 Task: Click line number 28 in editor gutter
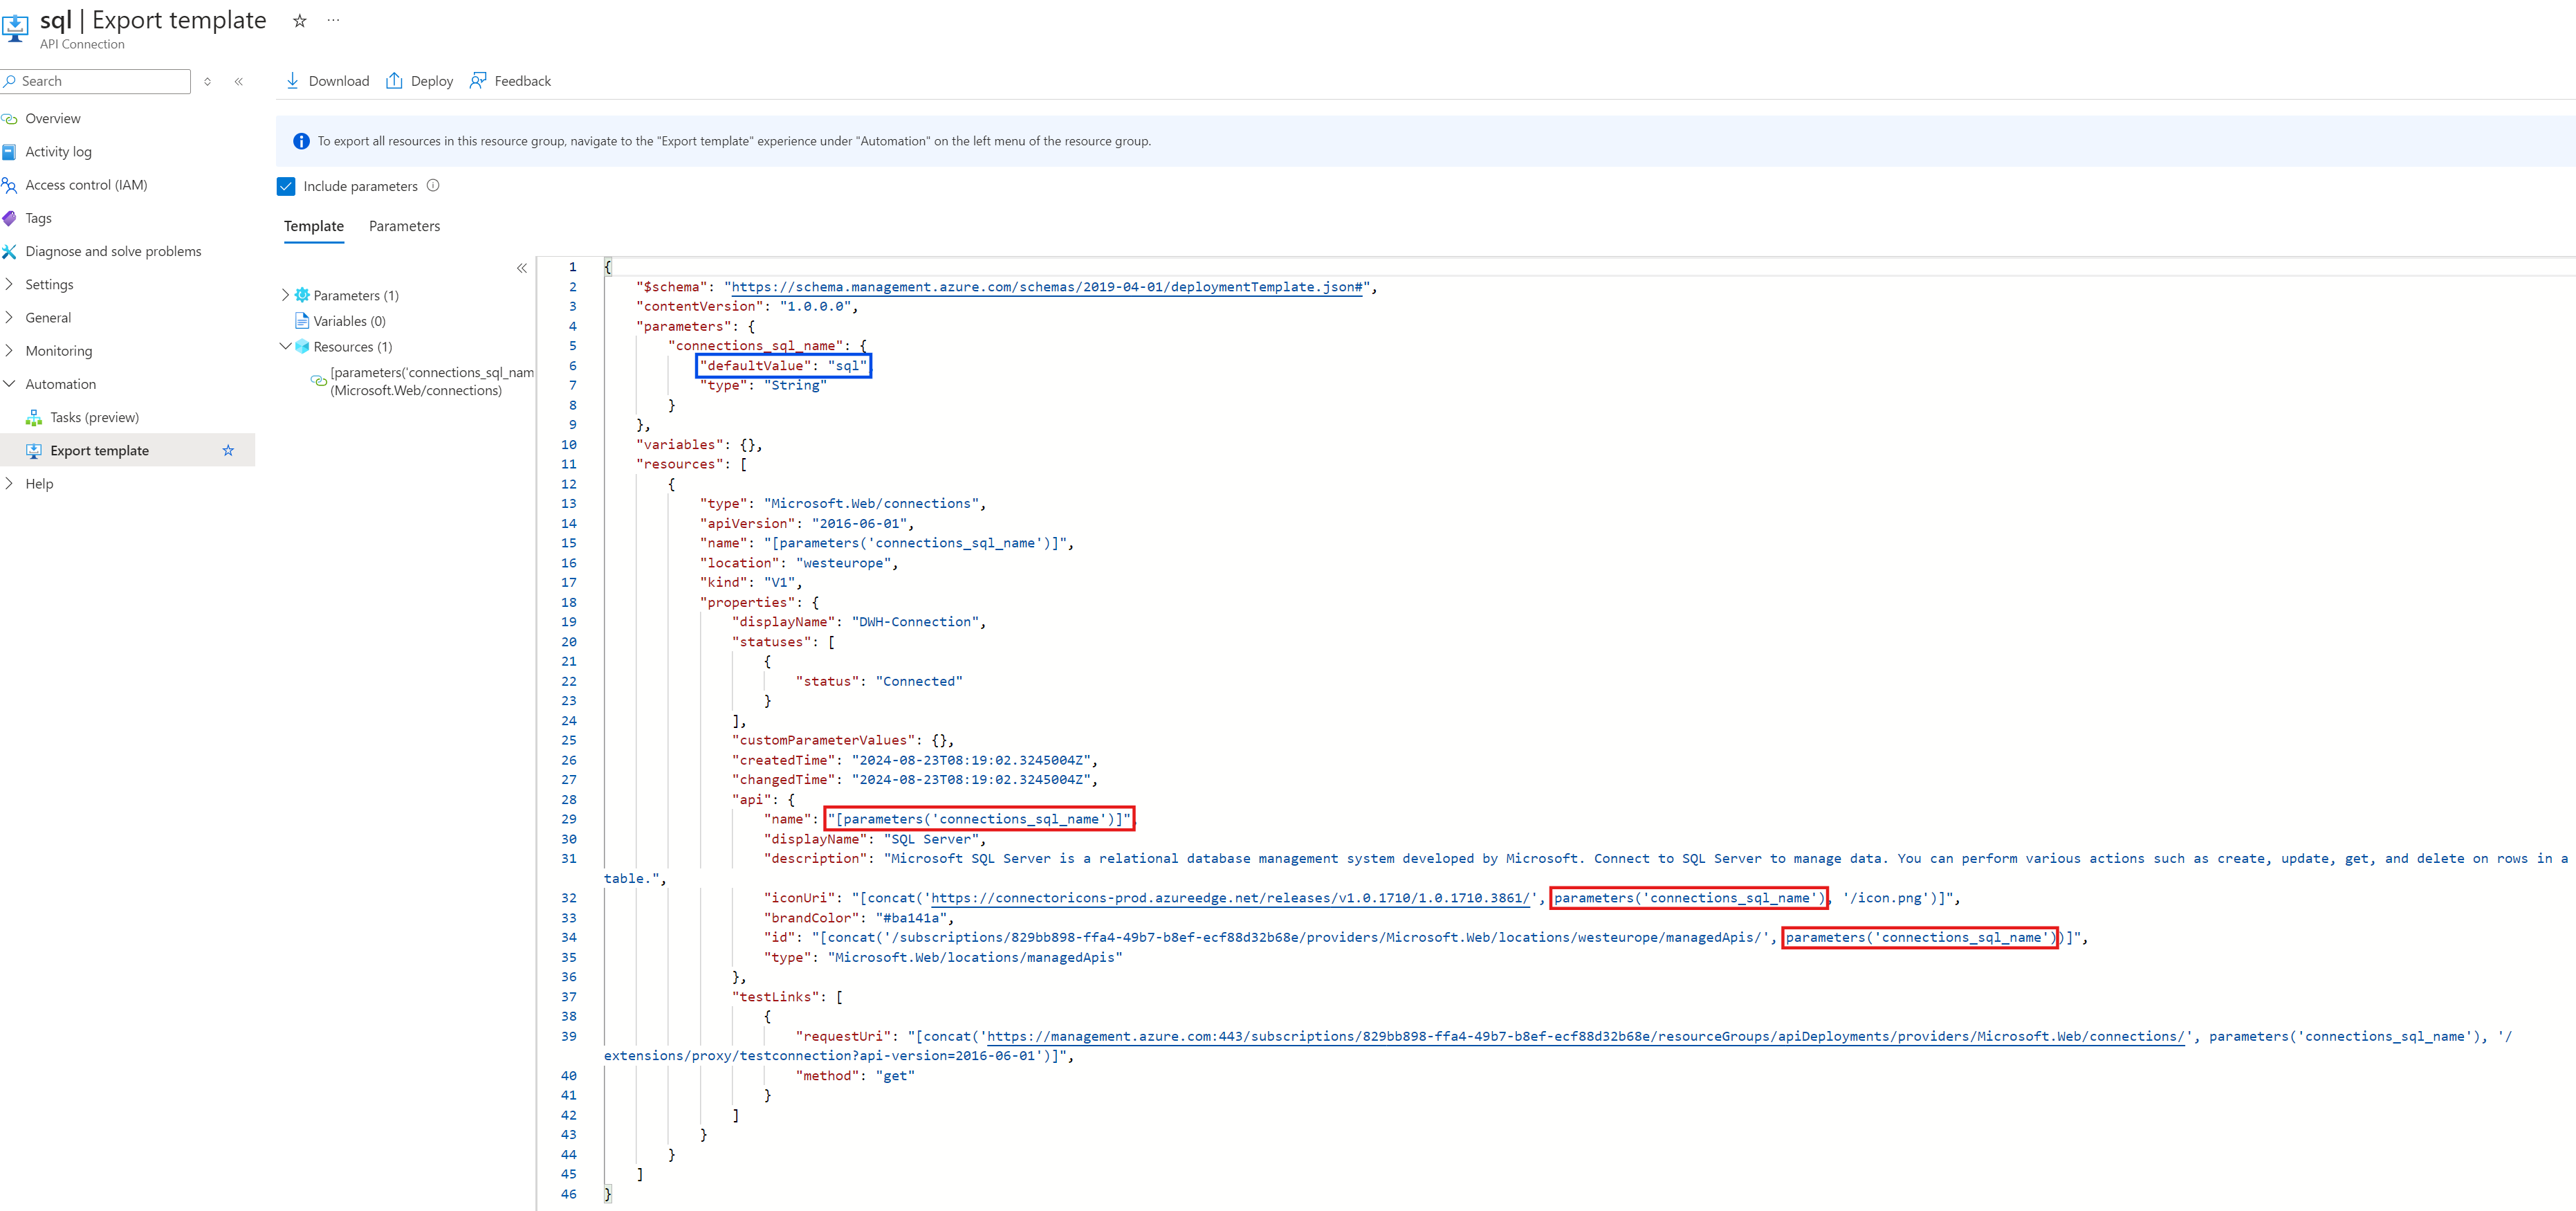[568, 800]
